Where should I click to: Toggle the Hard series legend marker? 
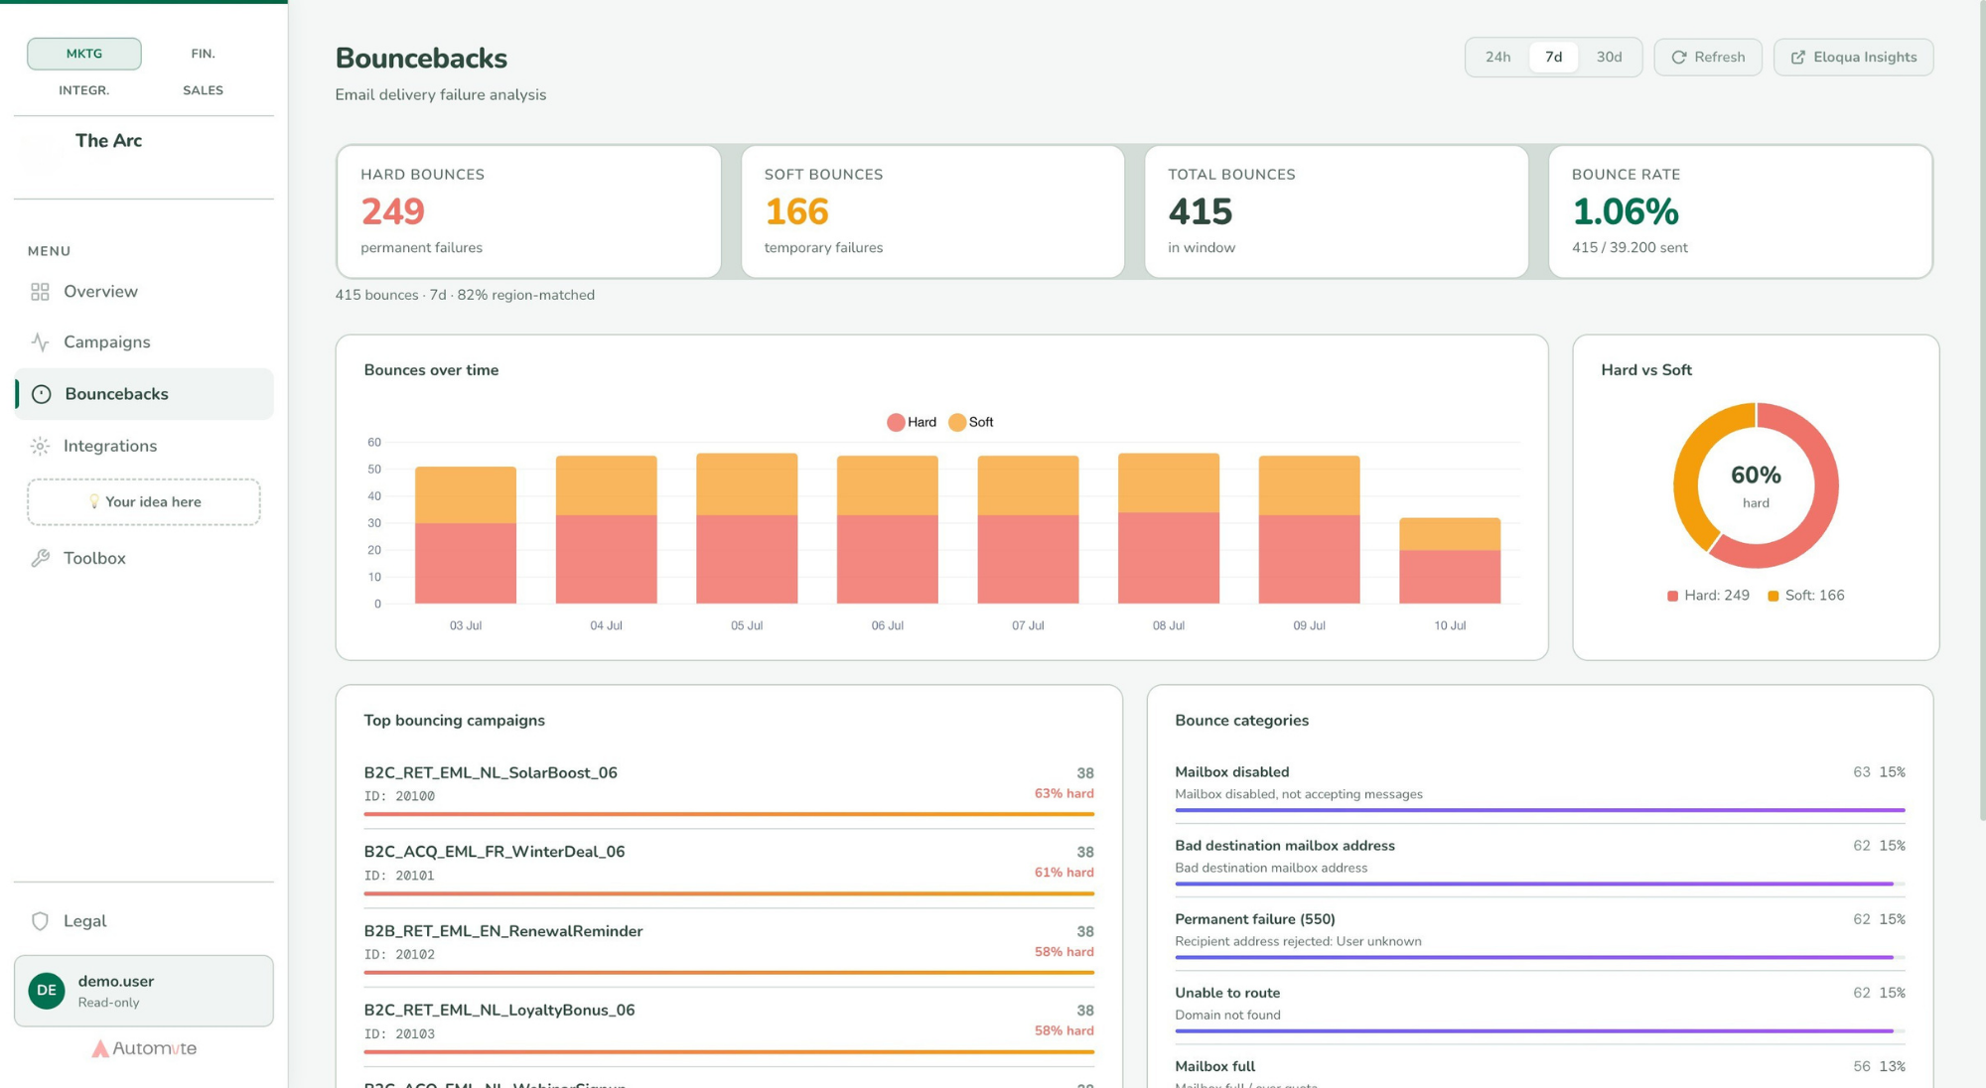[x=896, y=423]
